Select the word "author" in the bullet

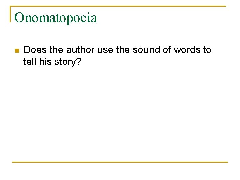[81, 50]
